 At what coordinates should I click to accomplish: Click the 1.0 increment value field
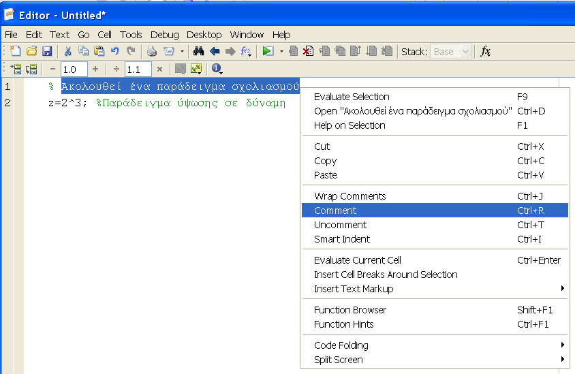click(x=74, y=69)
